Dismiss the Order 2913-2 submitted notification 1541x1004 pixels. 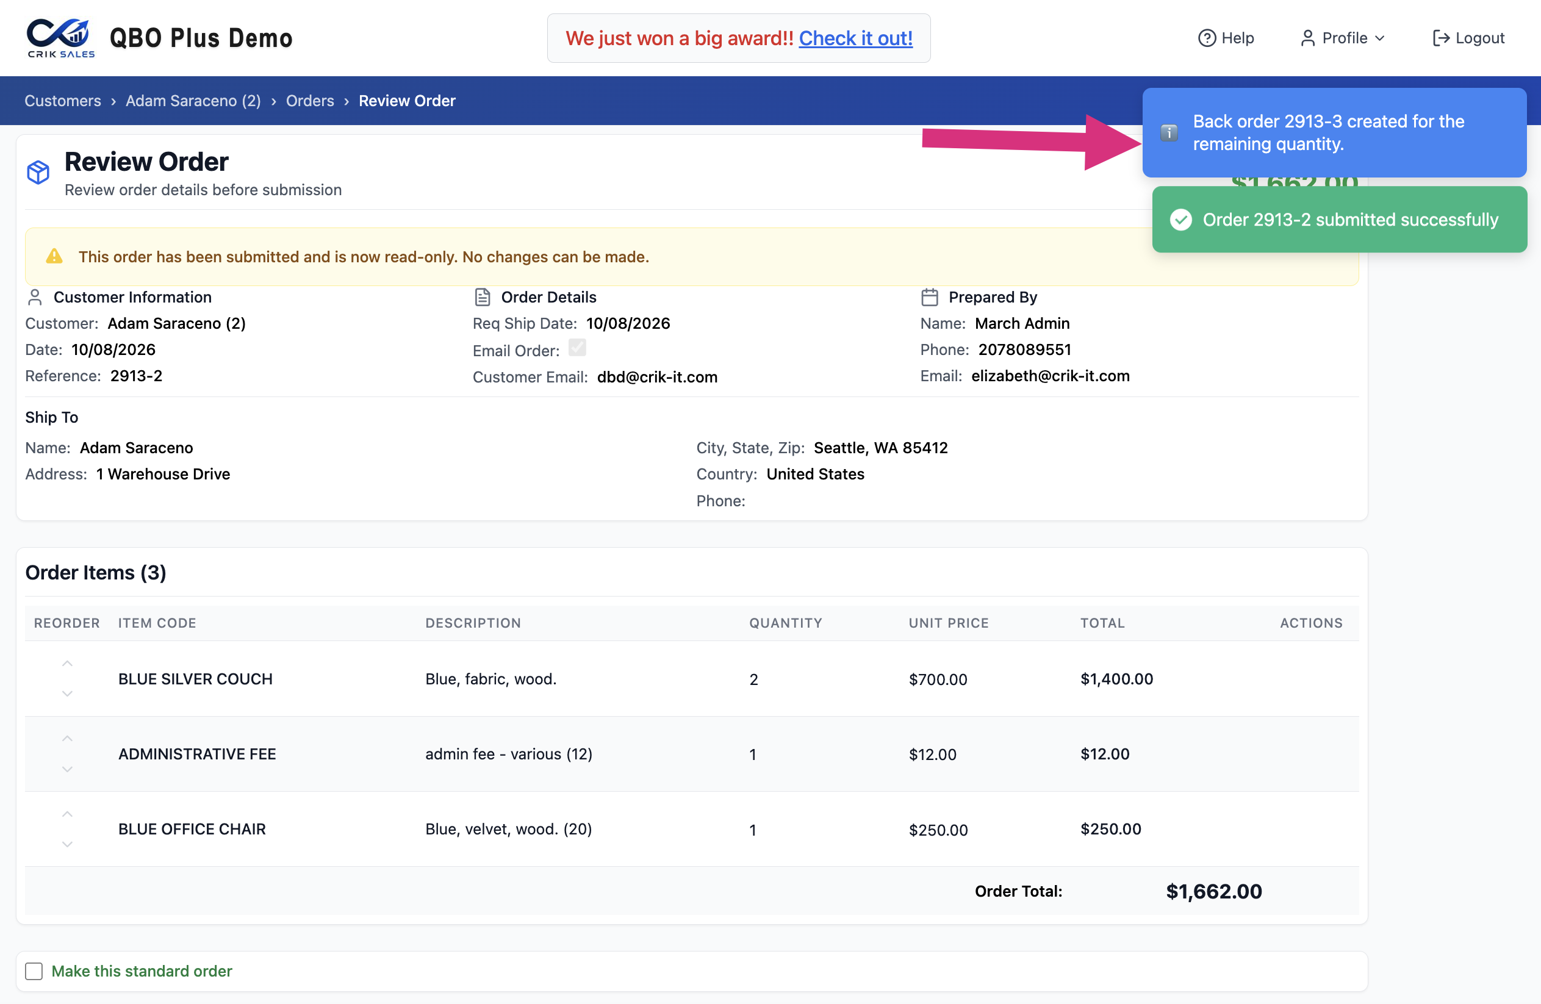click(x=1340, y=220)
